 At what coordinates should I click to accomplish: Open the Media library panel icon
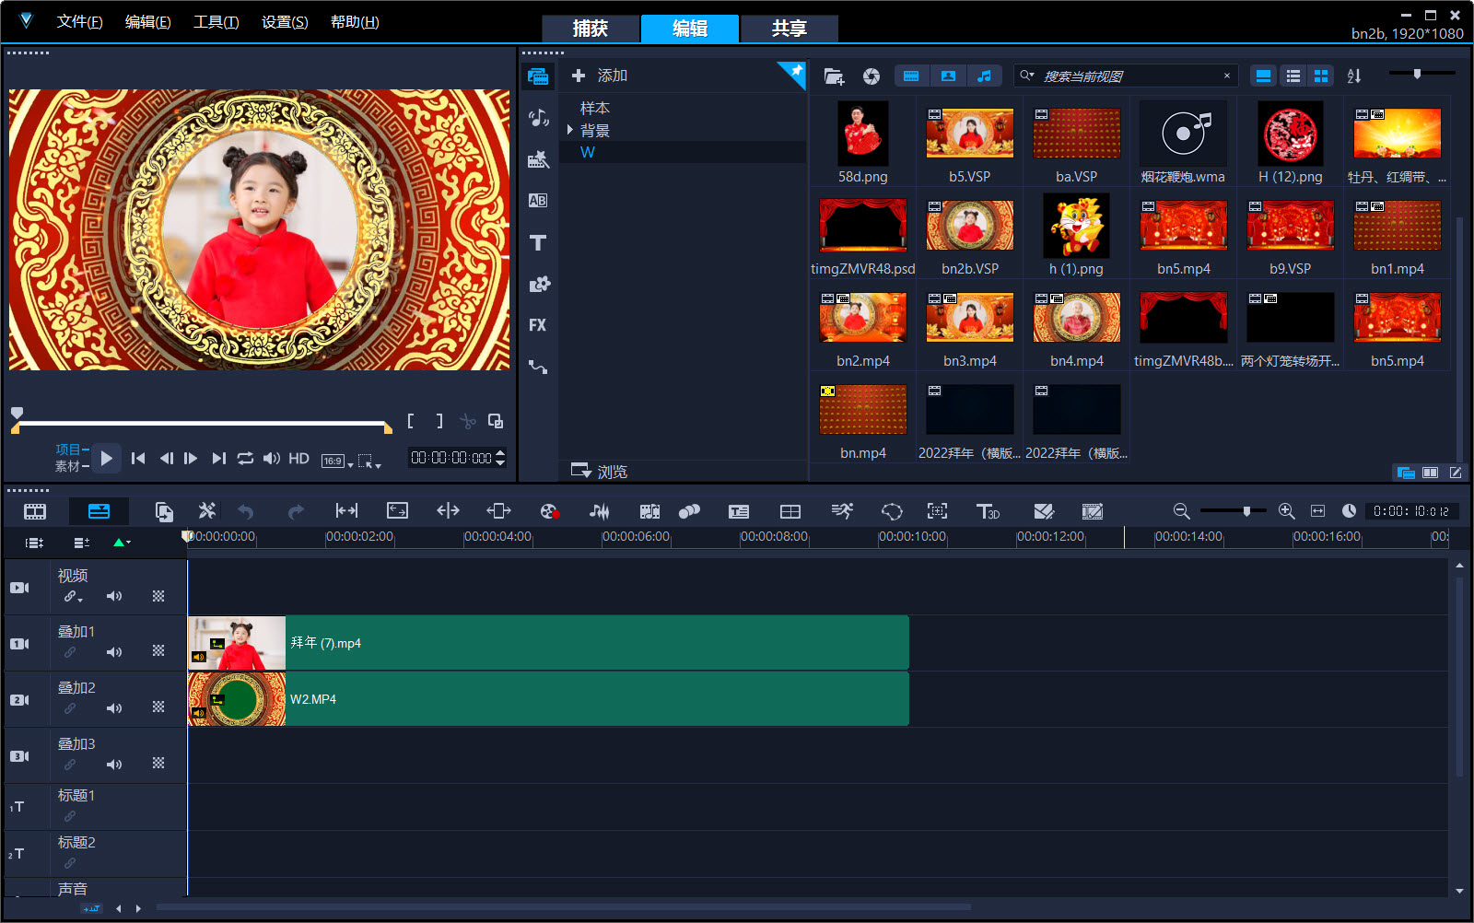[539, 76]
